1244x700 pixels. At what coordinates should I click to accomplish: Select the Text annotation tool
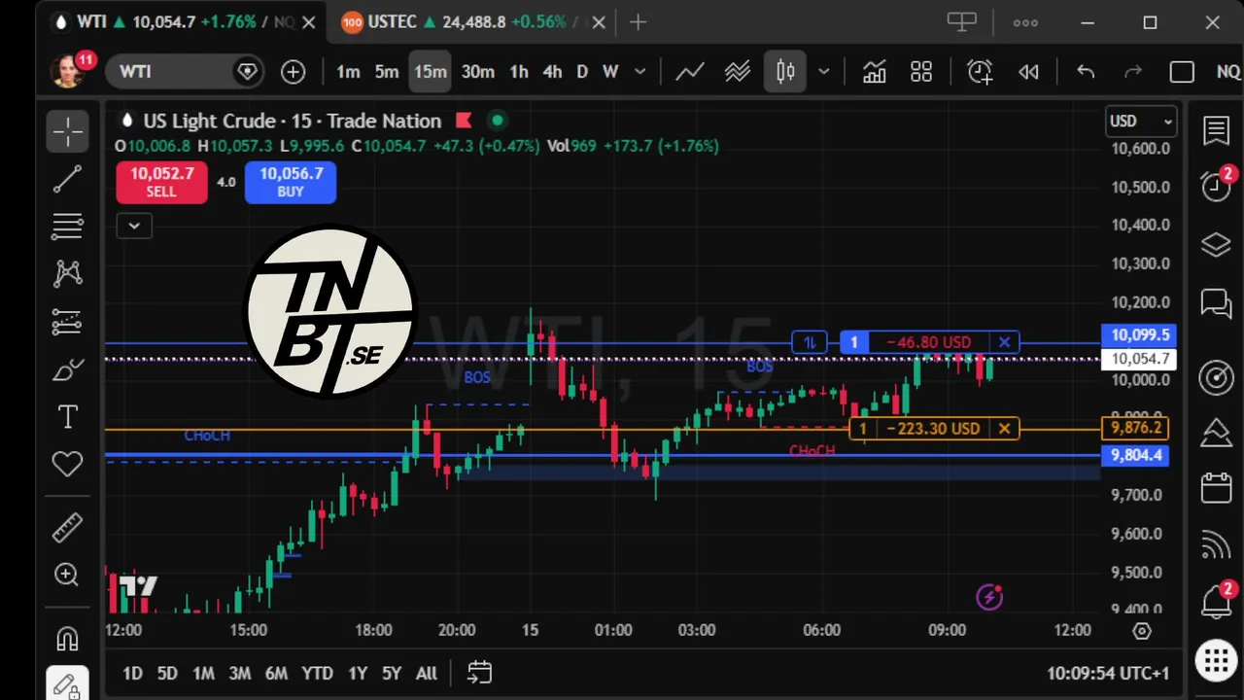(x=67, y=417)
